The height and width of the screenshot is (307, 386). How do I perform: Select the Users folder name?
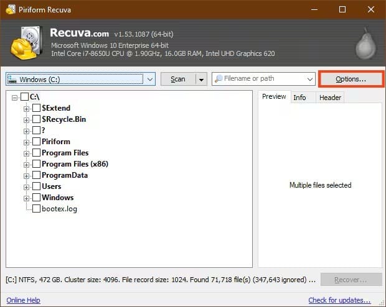tap(52, 186)
